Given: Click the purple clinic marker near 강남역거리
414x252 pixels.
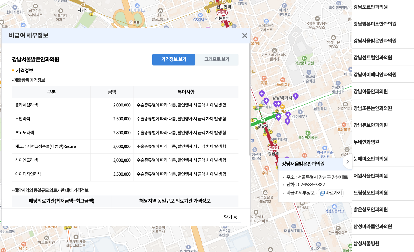Looking at the screenshot, I should pos(296,96).
